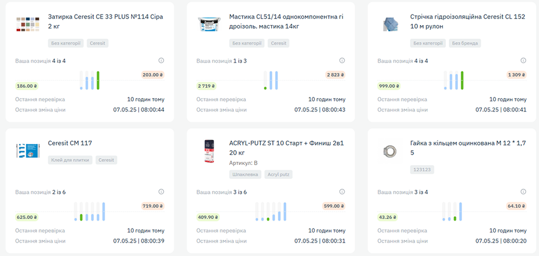Click maximum price 1 309 ₴ badge
The width and height of the screenshot is (539, 256).
pos(517,75)
